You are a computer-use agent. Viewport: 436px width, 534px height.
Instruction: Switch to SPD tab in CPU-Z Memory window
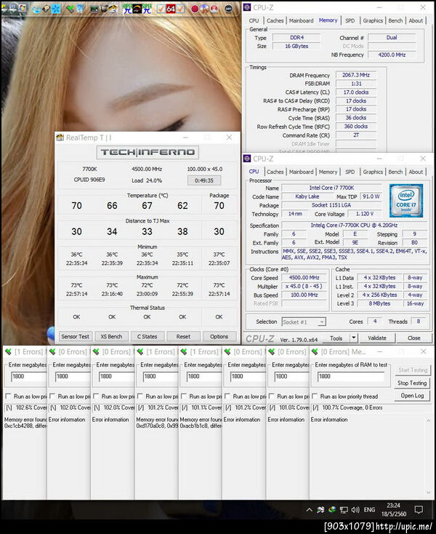[350, 21]
